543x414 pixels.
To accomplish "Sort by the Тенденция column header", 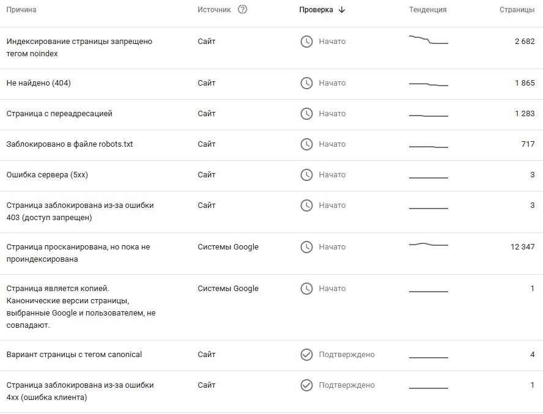I will [427, 10].
